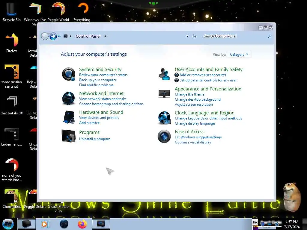
Task: Click the computer icon in the address bar
Action: (66, 36)
